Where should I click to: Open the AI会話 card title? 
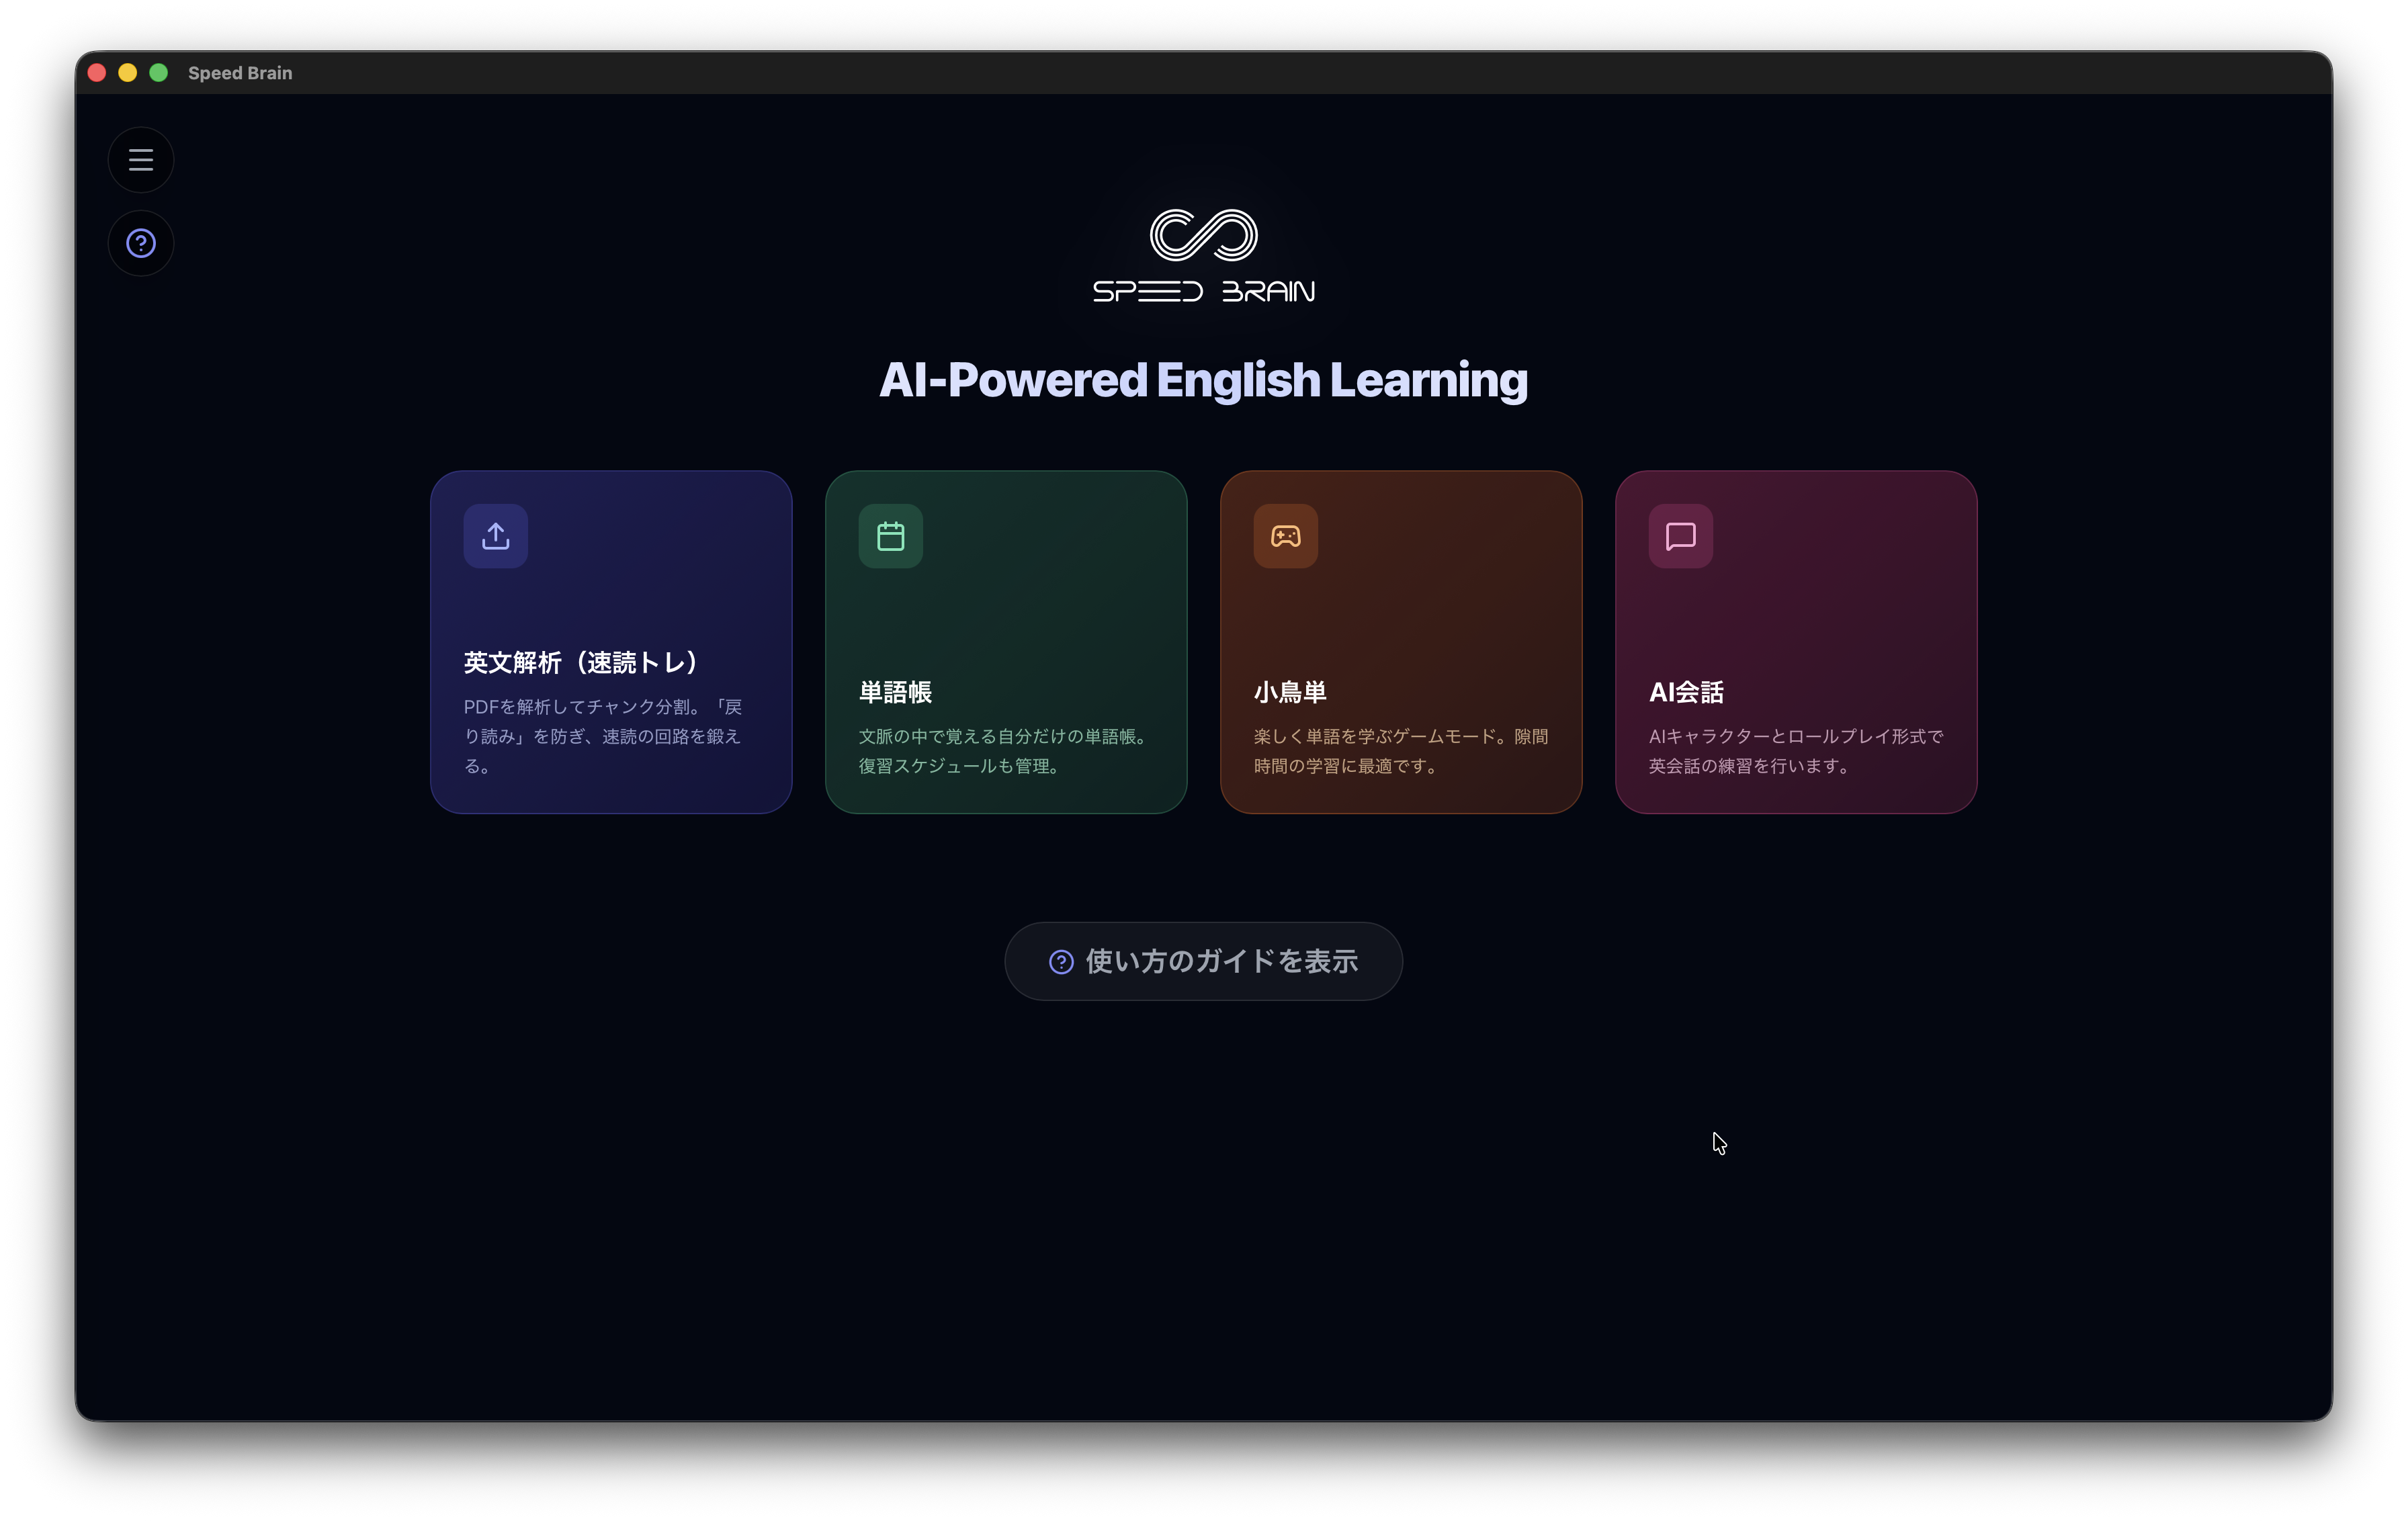[1686, 692]
